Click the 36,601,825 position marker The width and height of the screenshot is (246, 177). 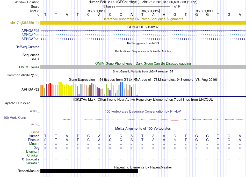(150, 11)
